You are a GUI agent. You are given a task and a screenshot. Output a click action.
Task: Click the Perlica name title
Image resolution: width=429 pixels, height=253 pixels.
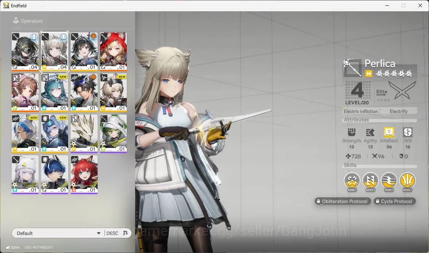[x=380, y=64]
